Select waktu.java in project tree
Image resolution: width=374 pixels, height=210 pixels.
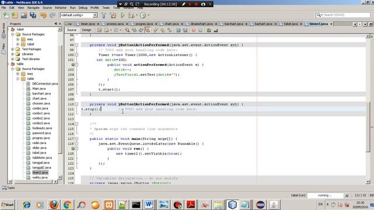pyautogui.click(x=40, y=177)
